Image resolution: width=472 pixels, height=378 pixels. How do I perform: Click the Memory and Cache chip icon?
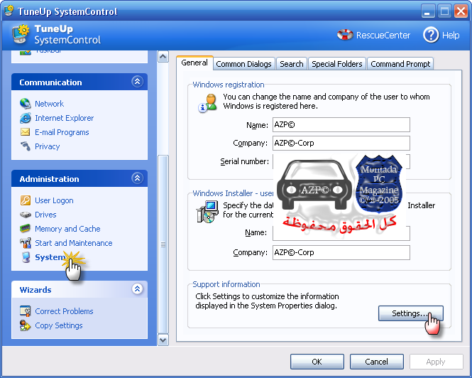(26, 229)
